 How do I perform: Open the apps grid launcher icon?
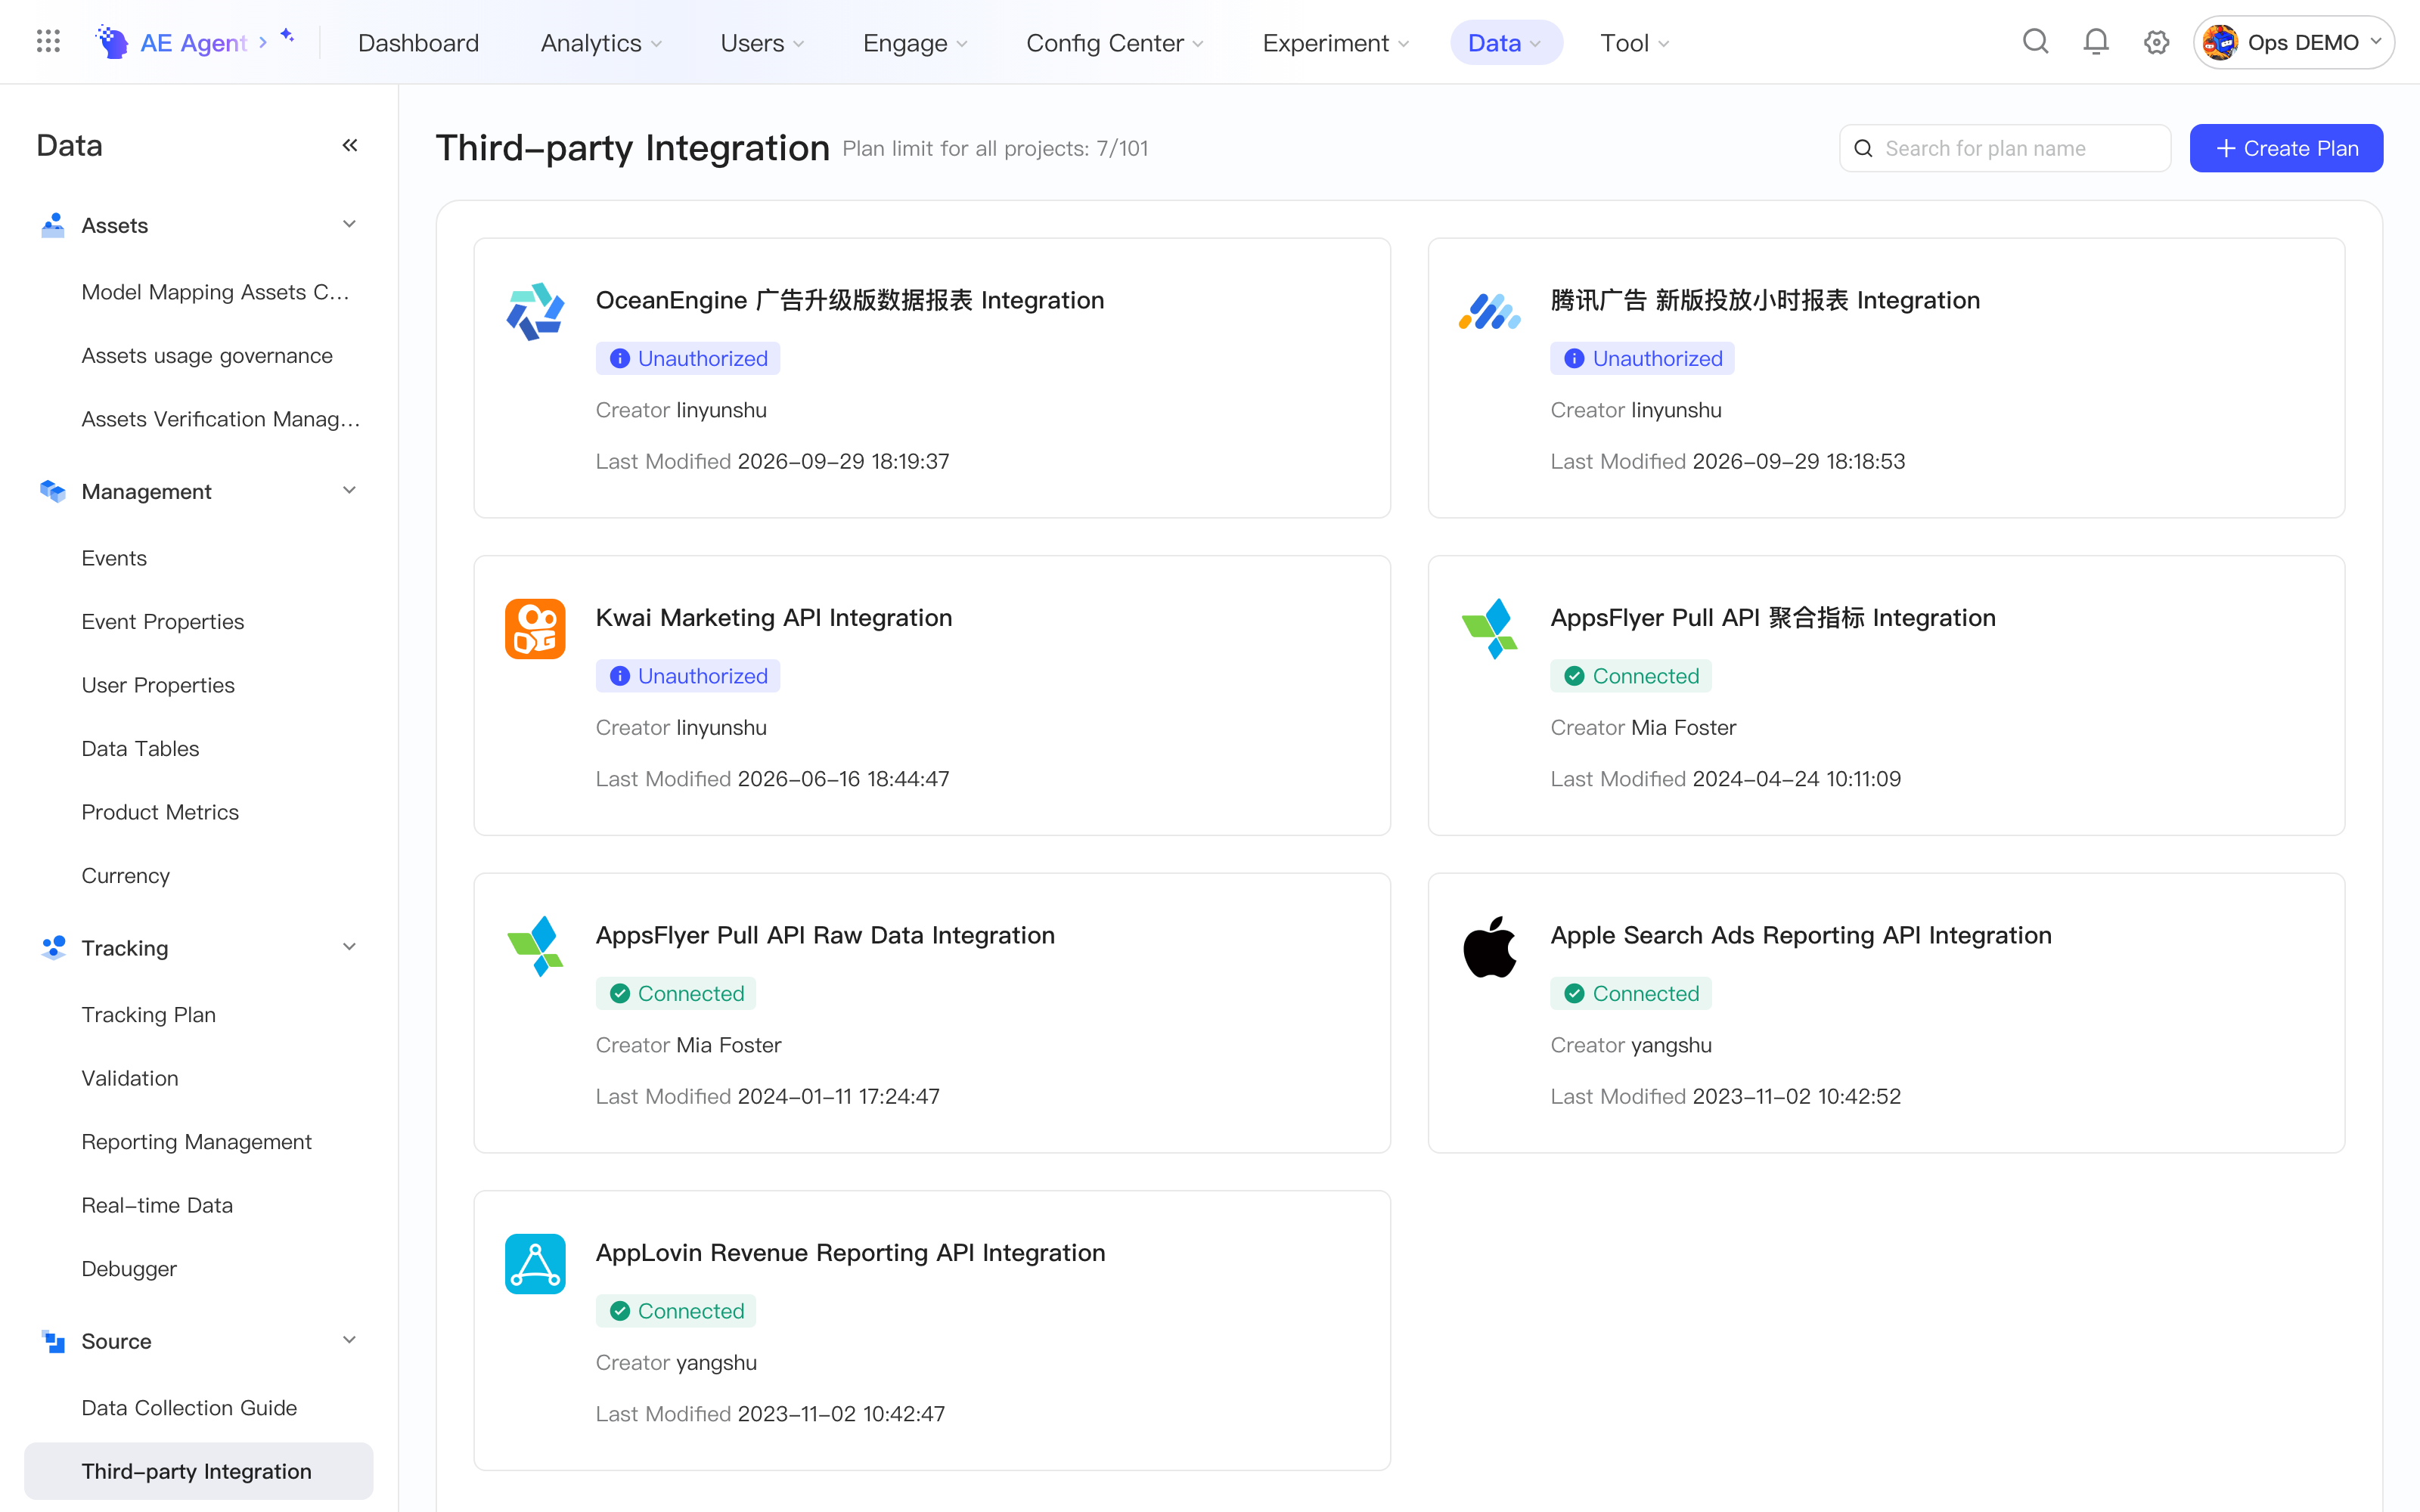pos(48,42)
